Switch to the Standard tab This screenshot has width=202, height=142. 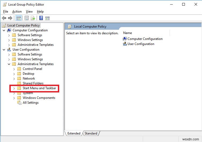[91, 133]
